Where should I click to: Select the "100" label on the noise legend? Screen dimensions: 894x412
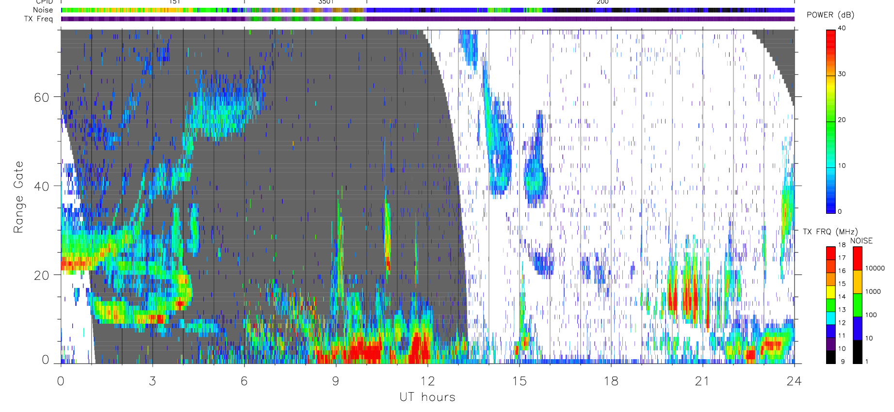point(871,315)
